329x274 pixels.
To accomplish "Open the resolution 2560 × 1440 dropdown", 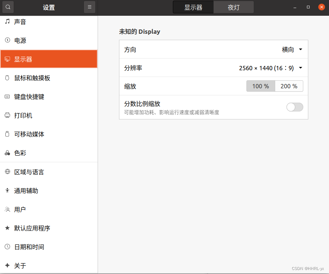I will (x=270, y=68).
